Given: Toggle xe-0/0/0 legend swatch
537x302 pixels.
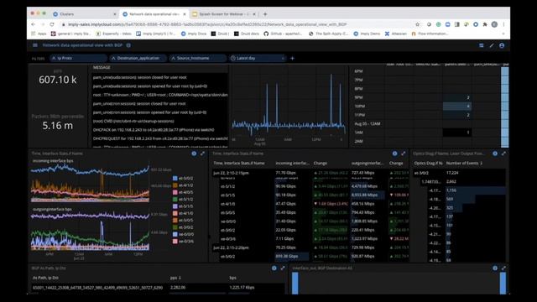Looking at the screenshot, I should (175, 234).
